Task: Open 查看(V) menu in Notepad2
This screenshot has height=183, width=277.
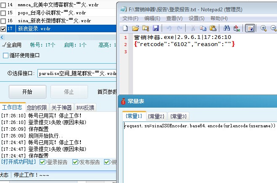Action: pos(174,18)
